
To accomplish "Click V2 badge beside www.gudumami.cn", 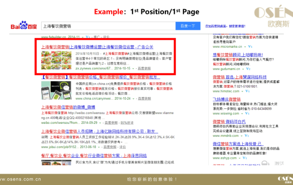I will (x=248, y=69).
